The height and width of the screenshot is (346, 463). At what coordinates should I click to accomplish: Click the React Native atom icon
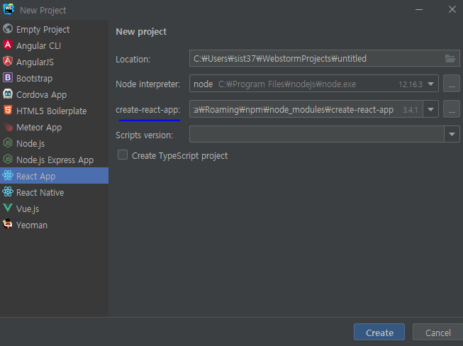[x=8, y=192]
